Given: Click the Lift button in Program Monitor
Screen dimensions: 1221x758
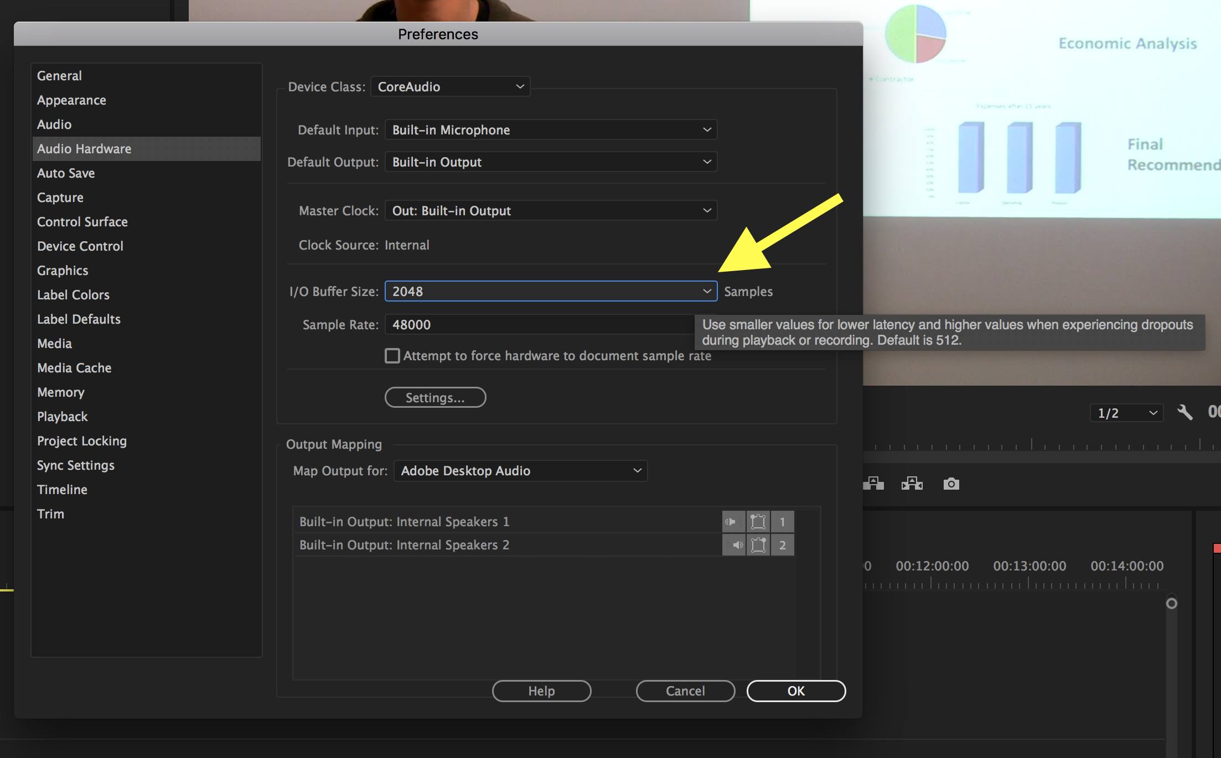Looking at the screenshot, I should (875, 484).
